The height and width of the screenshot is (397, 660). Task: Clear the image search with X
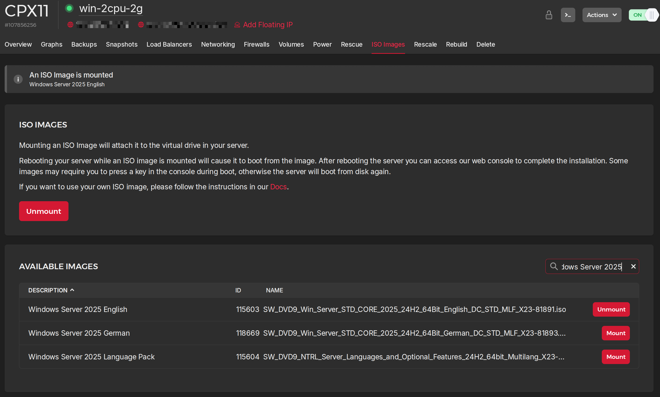tap(633, 266)
